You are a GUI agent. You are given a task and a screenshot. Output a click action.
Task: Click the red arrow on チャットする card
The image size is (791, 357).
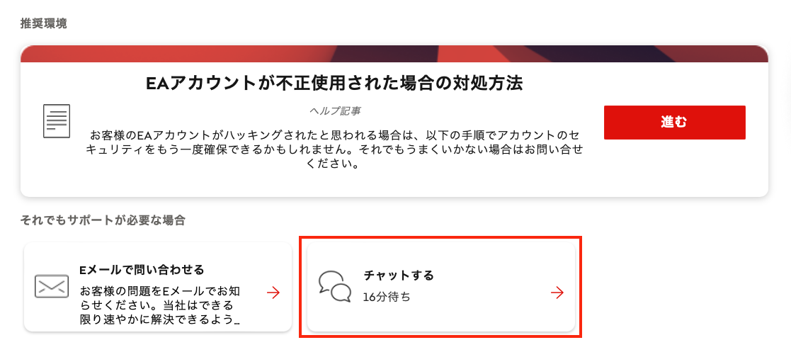(557, 293)
